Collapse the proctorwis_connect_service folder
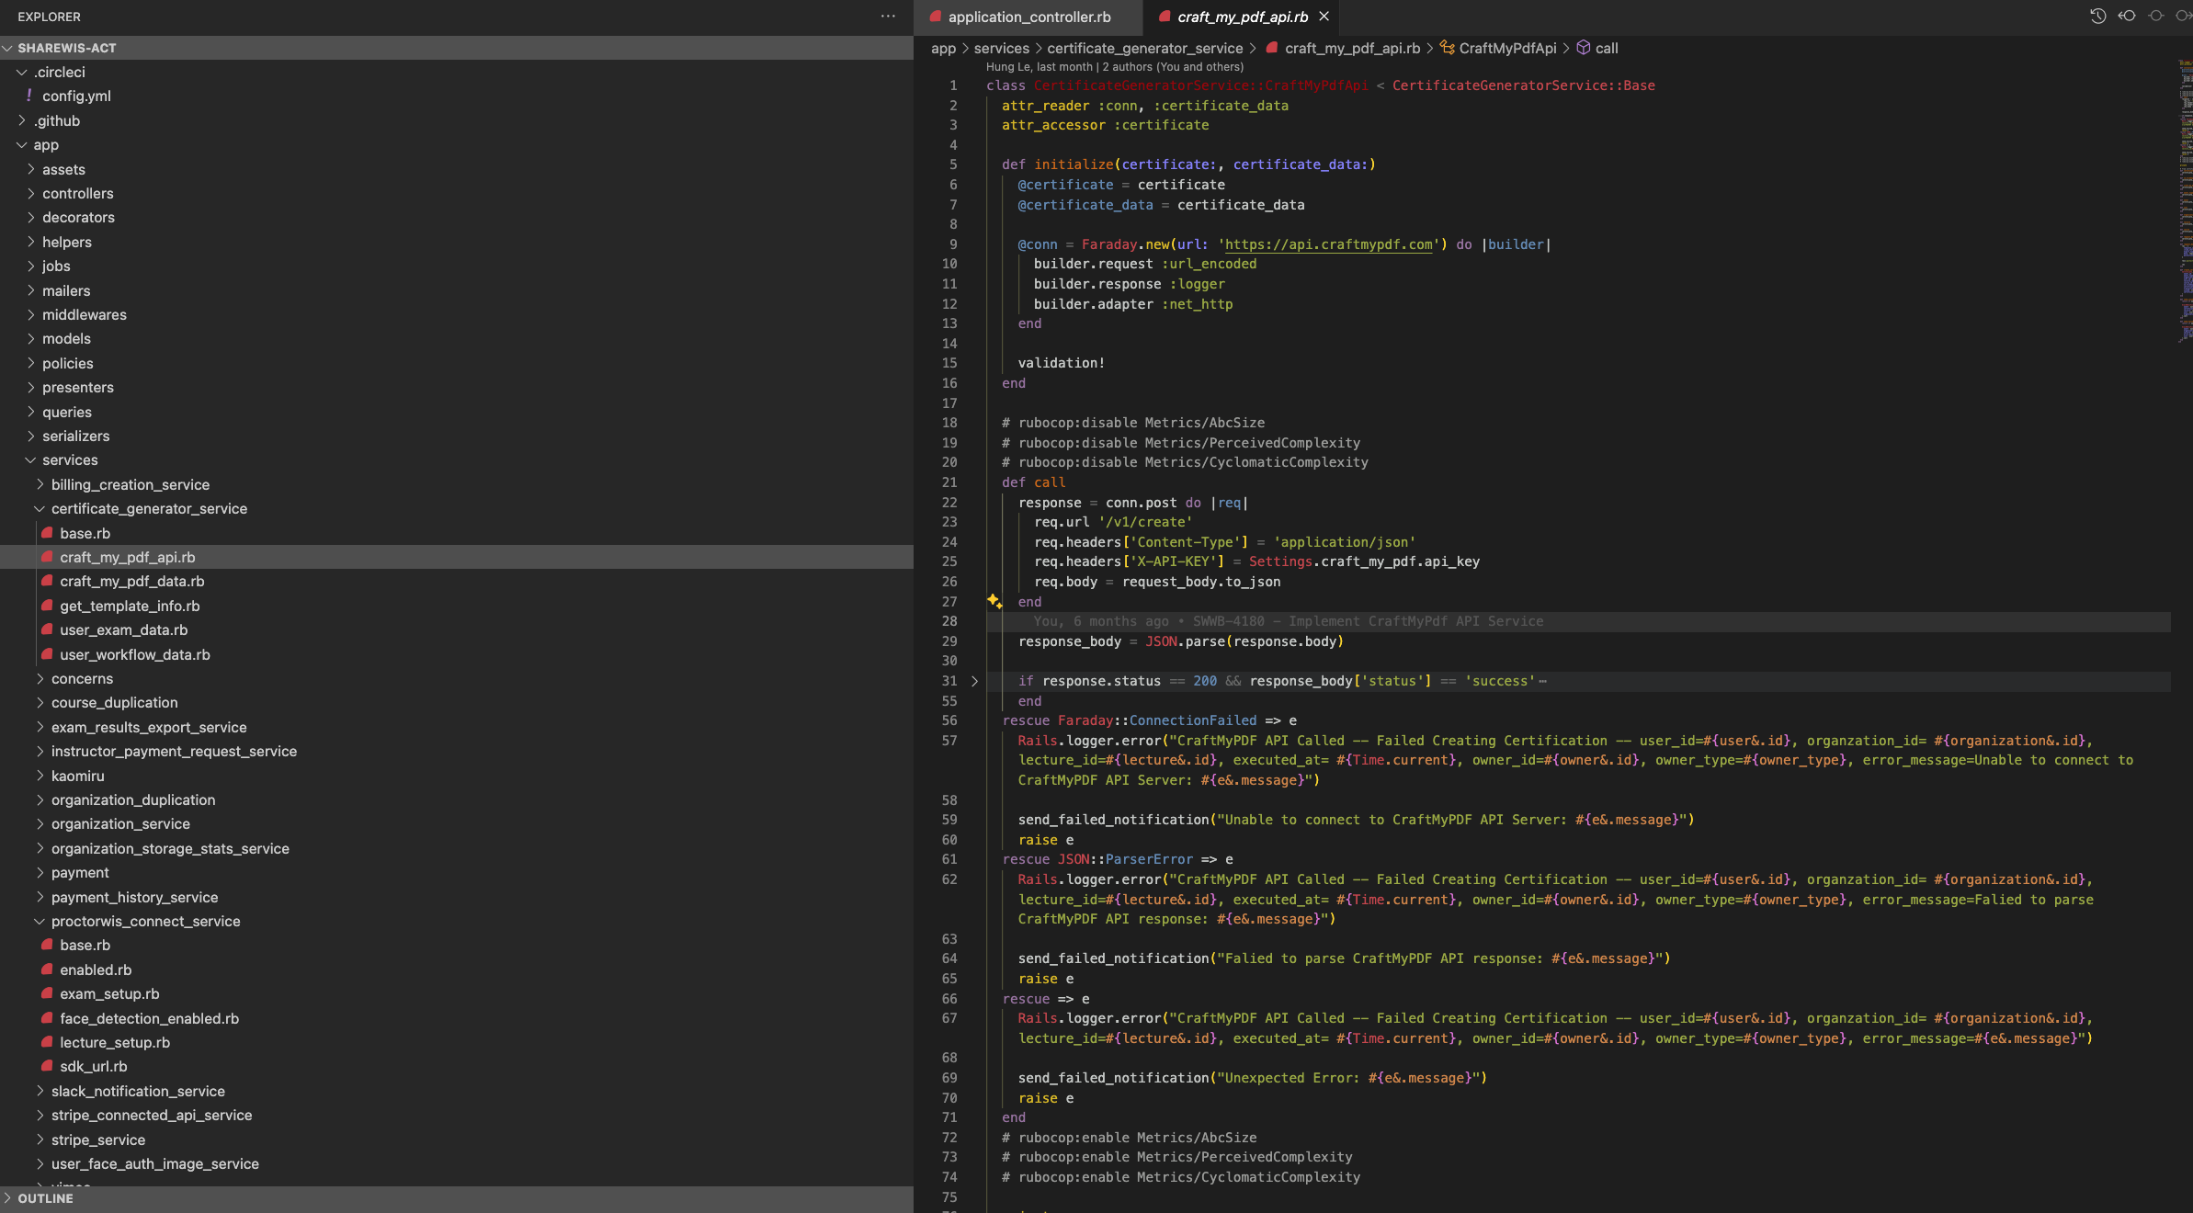2193x1213 pixels. coord(457,921)
